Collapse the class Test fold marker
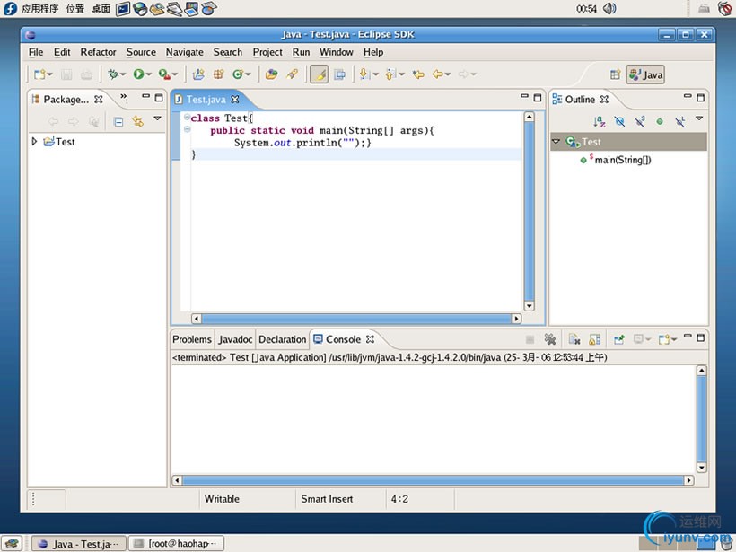The image size is (736, 552). click(188, 117)
